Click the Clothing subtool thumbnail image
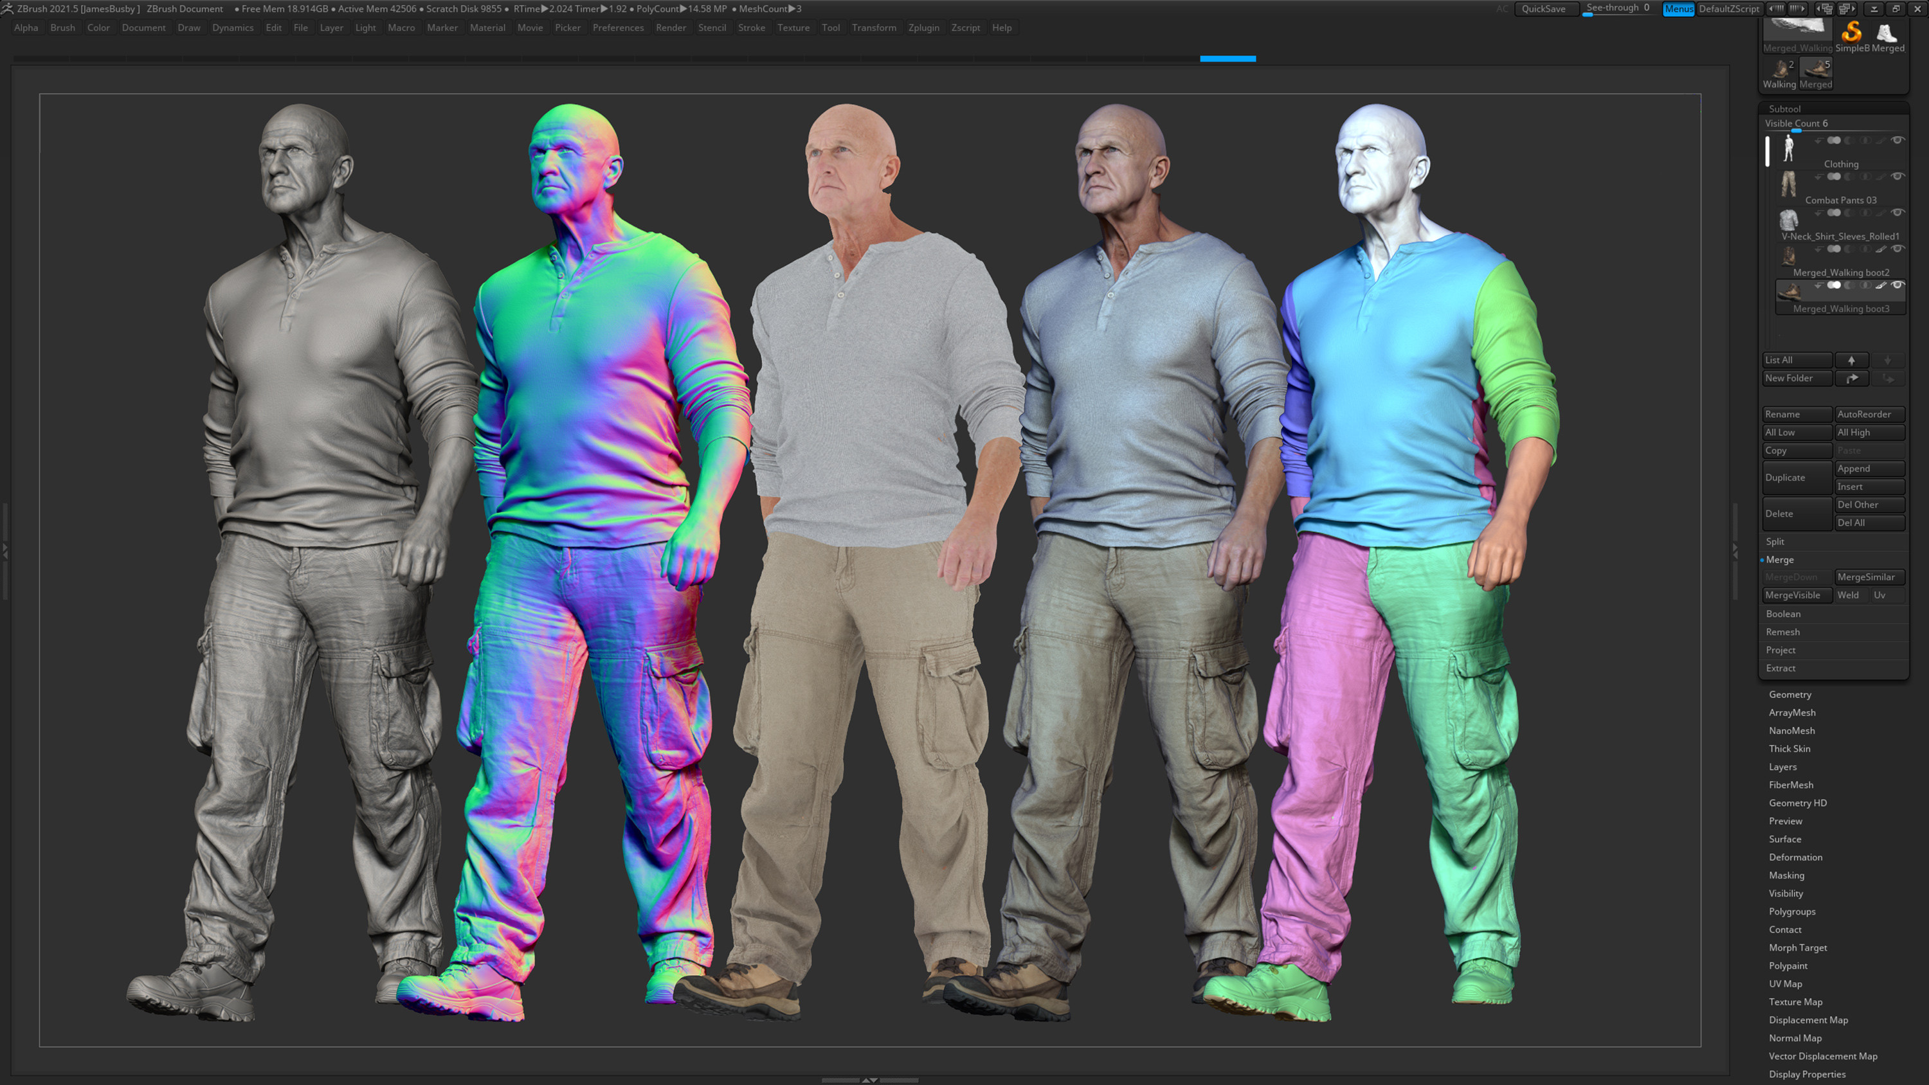This screenshot has height=1085, width=1929. pos(1788,147)
